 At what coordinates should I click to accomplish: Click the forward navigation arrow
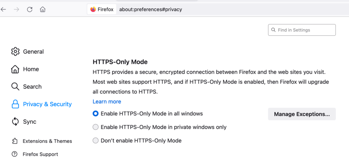click(x=16, y=9)
